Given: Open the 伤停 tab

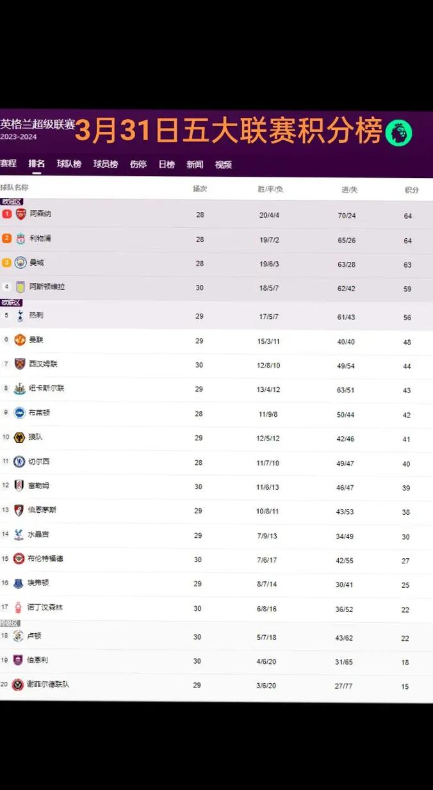Looking at the screenshot, I should click(138, 164).
